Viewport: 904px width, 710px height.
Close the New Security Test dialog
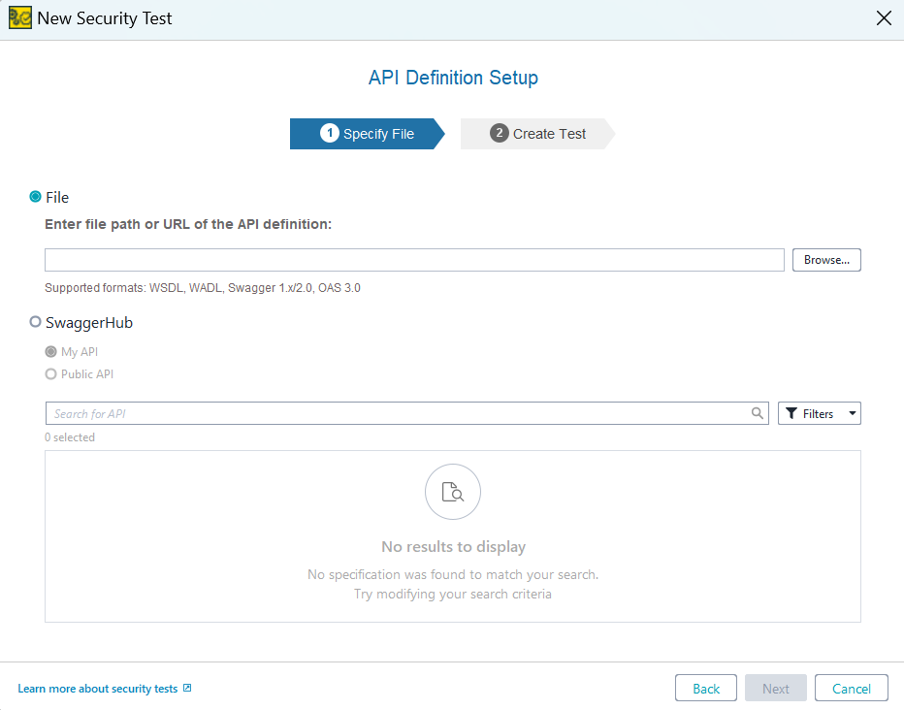pyautogui.click(x=884, y=17)
